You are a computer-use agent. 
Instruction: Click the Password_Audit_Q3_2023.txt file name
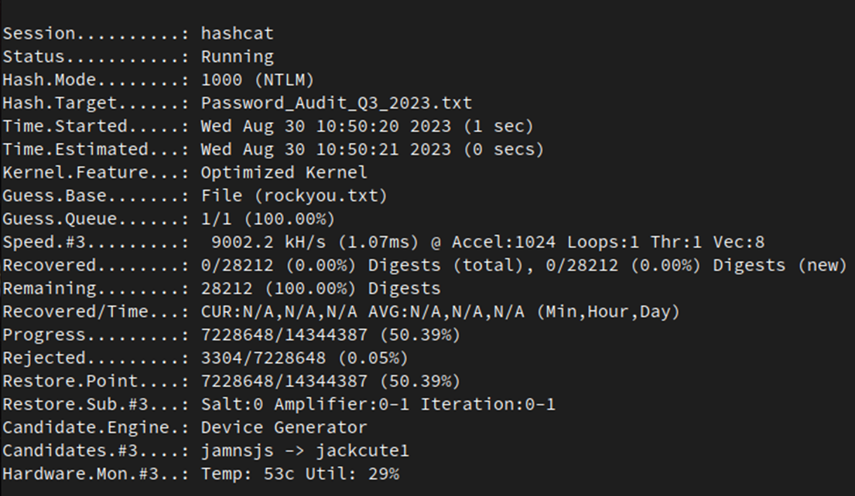click(337, 103)
